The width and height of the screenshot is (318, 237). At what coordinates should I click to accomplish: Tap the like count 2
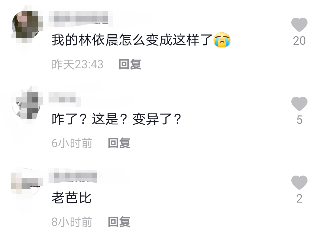point(299,198)
